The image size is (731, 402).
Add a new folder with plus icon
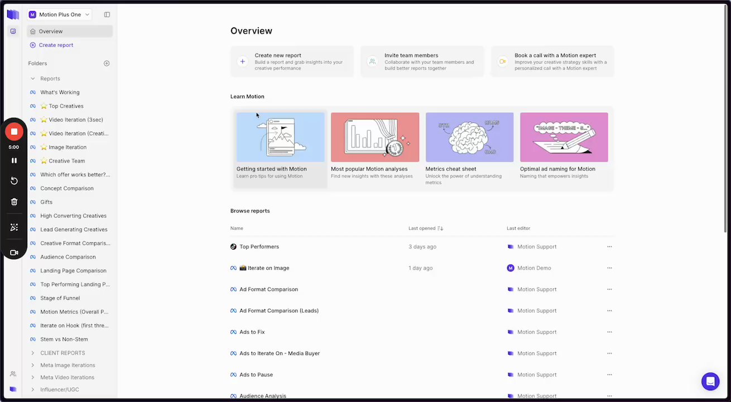point(107,64)
